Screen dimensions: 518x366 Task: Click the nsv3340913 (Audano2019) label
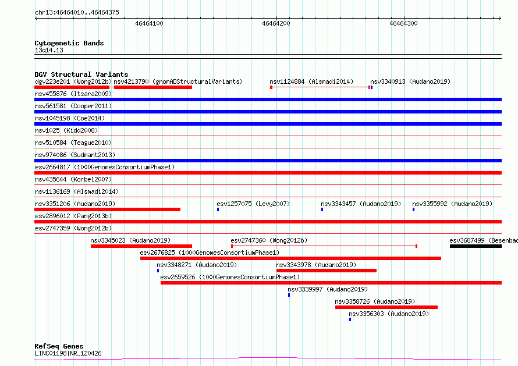[410, 81]
